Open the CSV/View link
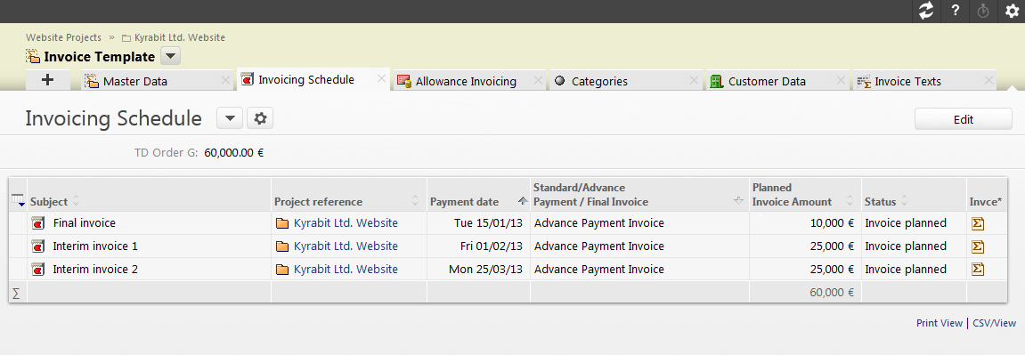The height and width of the screenshot is (355, 1025). pos(994,323)
